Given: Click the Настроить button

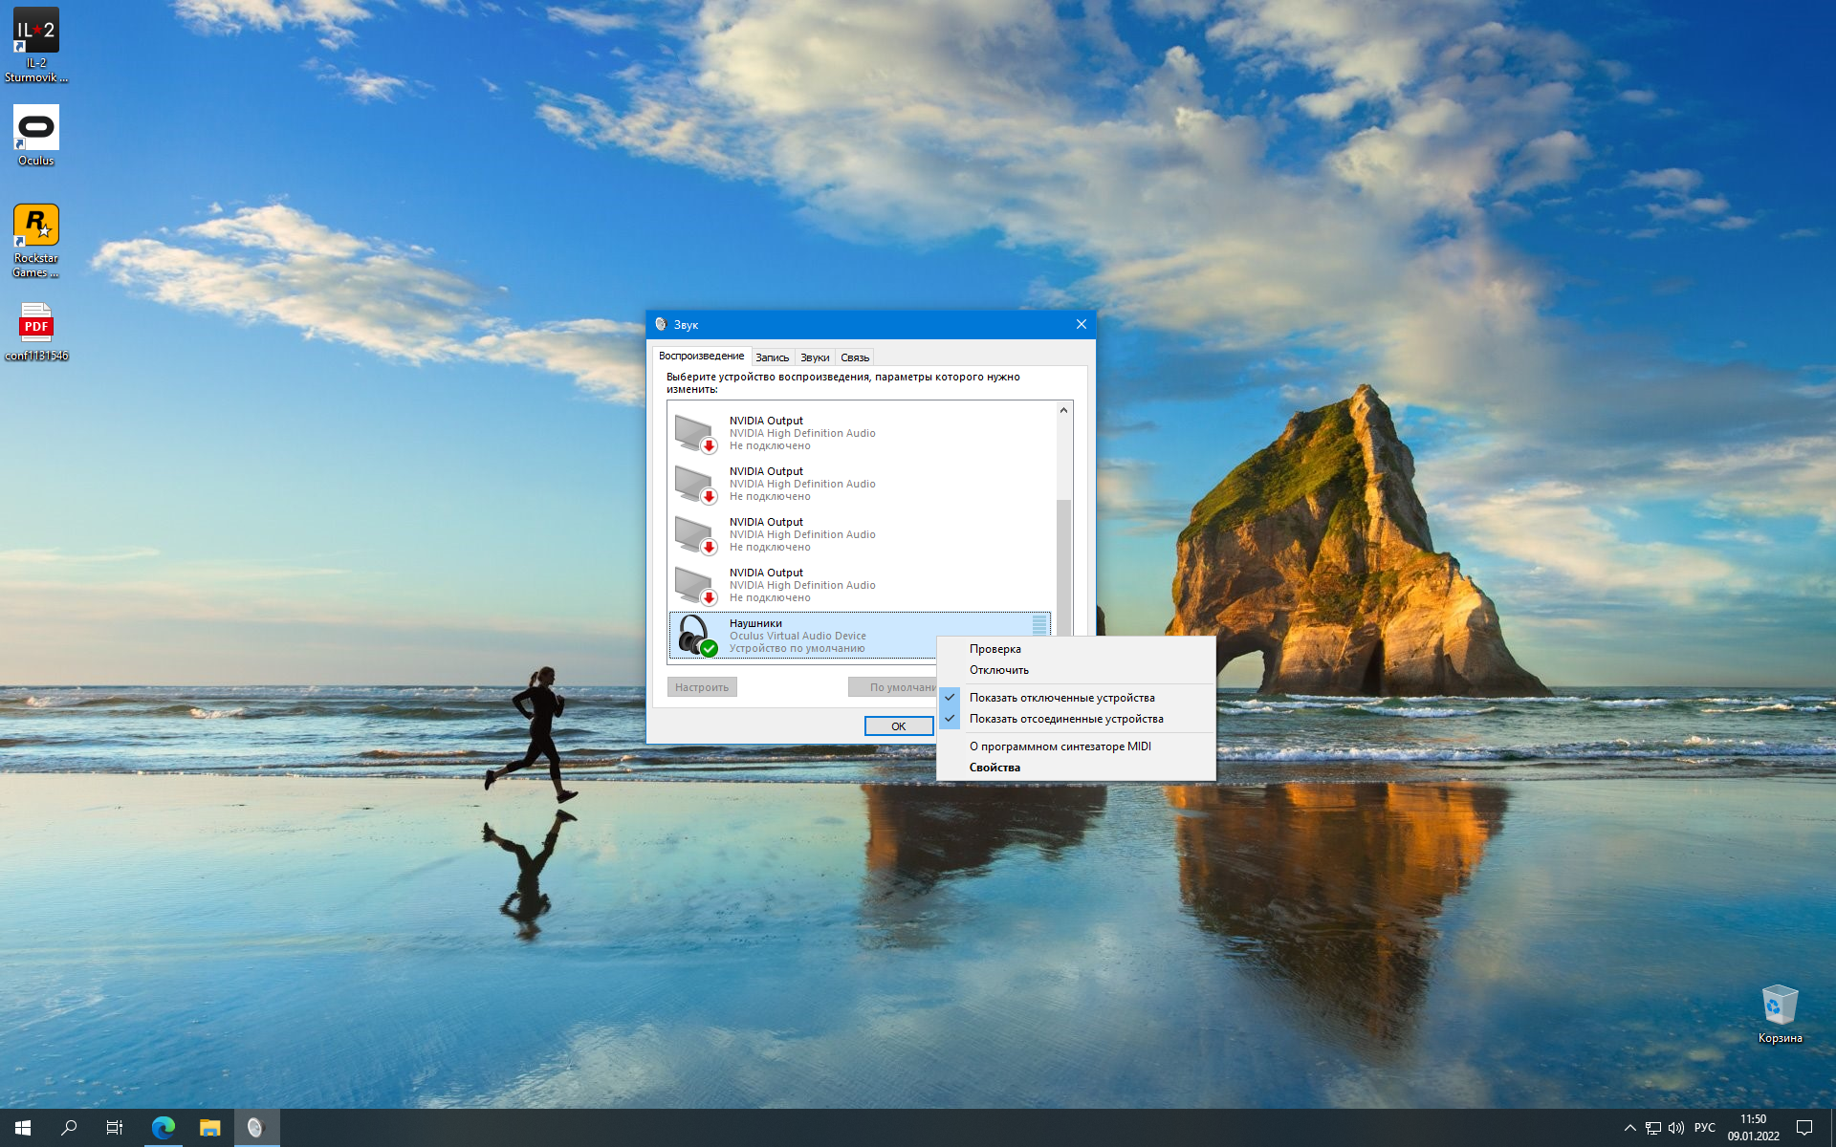Looking at the screenshot, I should pyautogui.click(x=702, y=687).
